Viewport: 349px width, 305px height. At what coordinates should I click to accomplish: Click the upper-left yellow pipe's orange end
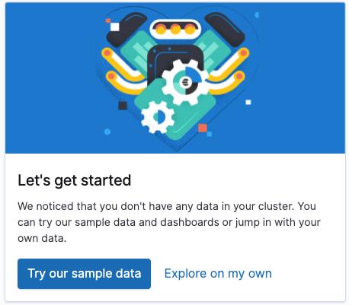click(x=107, y=52)
